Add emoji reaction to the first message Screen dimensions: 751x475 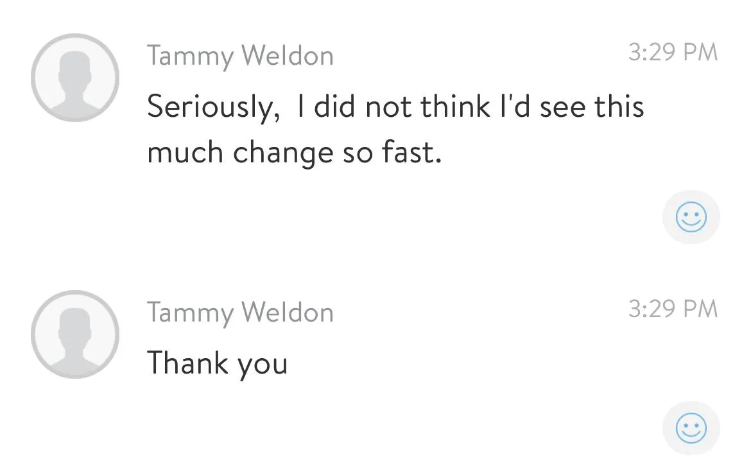coord(691,217)
